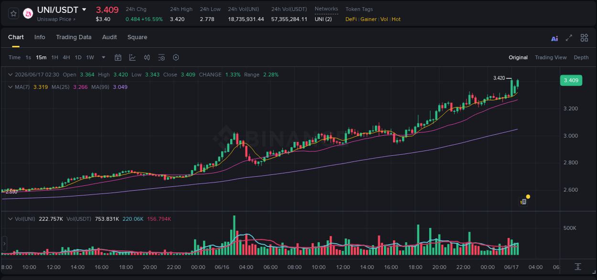Select the 1W interval

[x=90, y=57]
